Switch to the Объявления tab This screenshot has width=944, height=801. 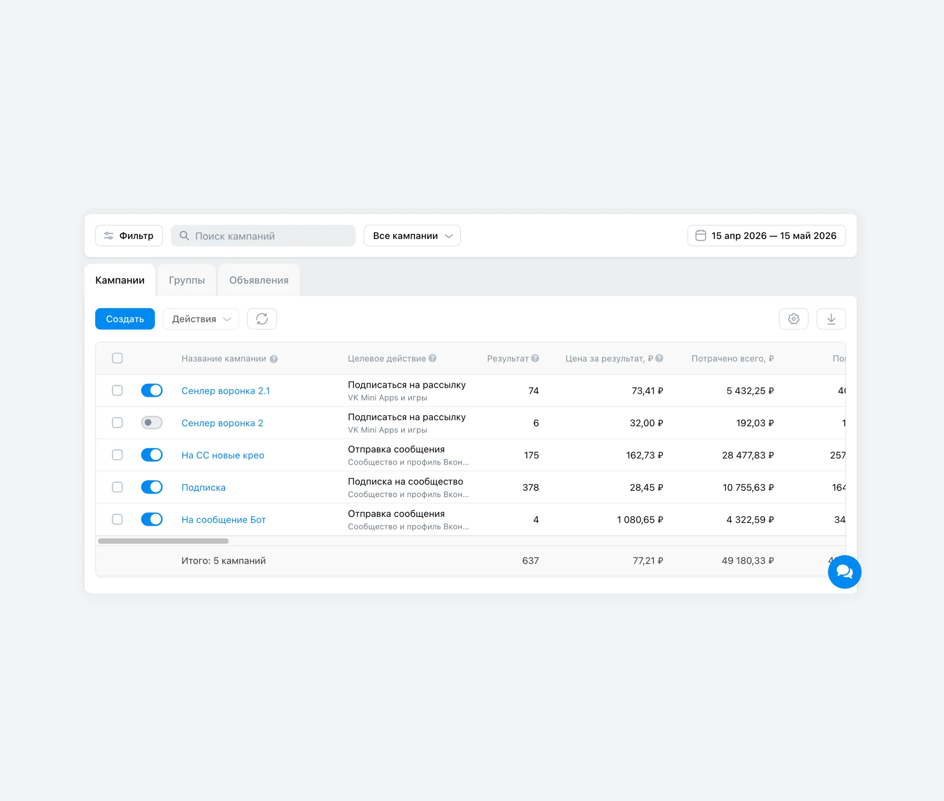[x=259, y=280]
